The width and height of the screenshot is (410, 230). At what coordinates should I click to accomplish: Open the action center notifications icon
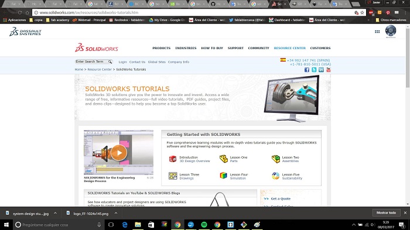click(x=402, y=225)
